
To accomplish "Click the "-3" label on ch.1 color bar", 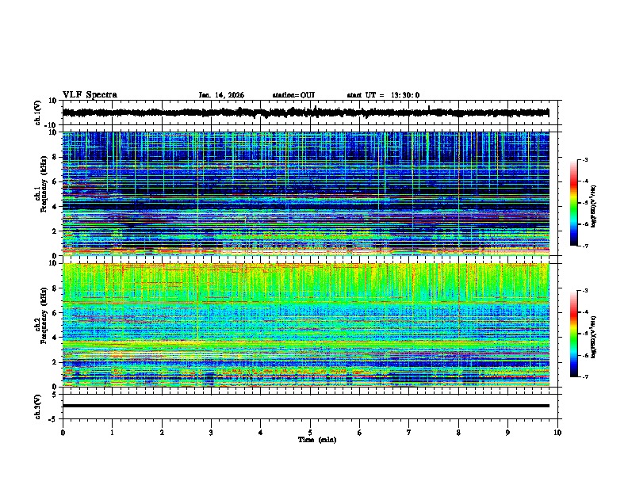I will 585,159.
